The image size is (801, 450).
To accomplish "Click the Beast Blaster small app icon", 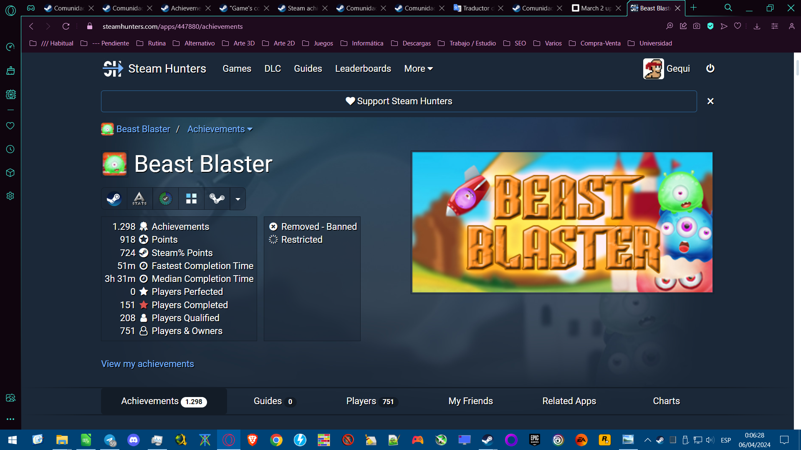I will point(114,164).
